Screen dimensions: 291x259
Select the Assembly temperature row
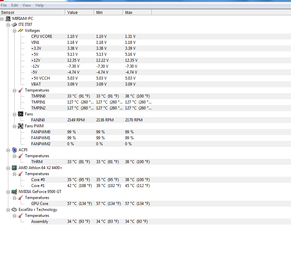pos(161,222)
